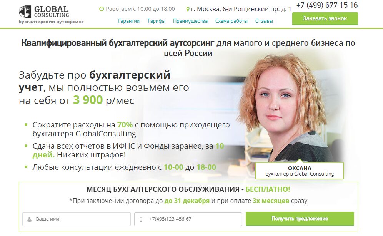Focus the Ваше имя input field
The image size is (383, 236).
coord(77,219)
